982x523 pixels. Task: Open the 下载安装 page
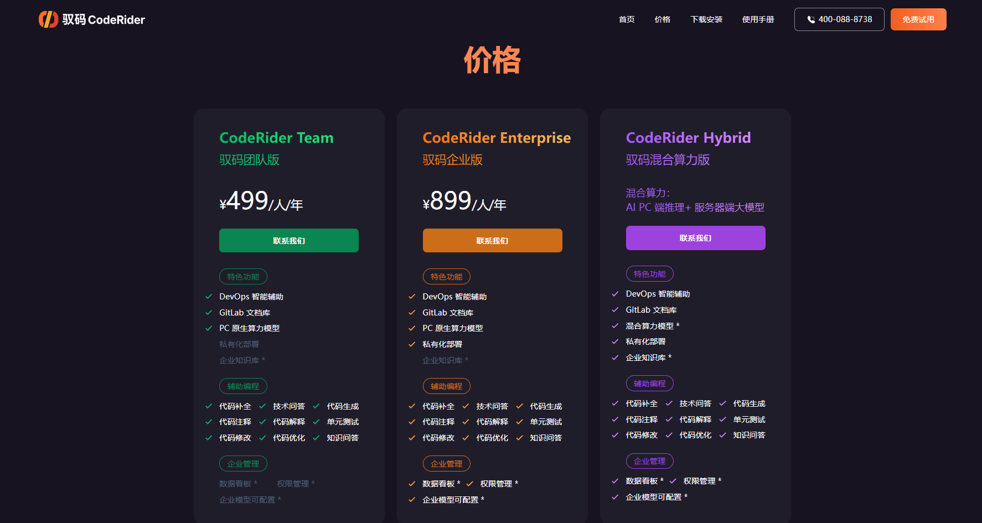706,19
